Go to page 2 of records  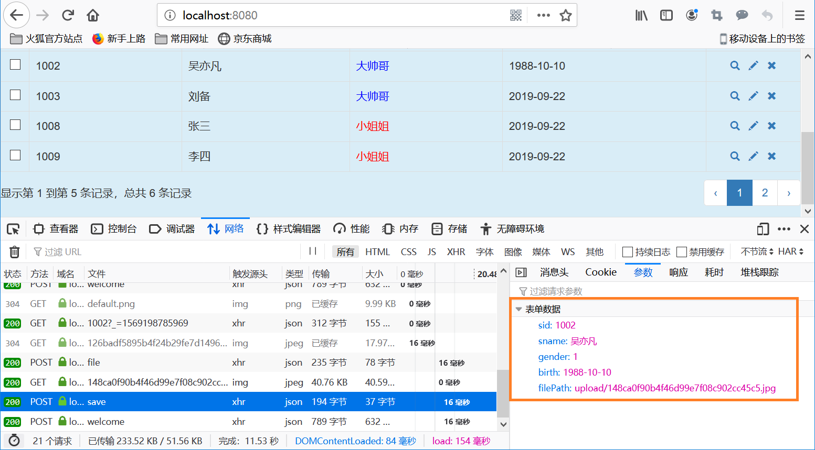(765, 193)
